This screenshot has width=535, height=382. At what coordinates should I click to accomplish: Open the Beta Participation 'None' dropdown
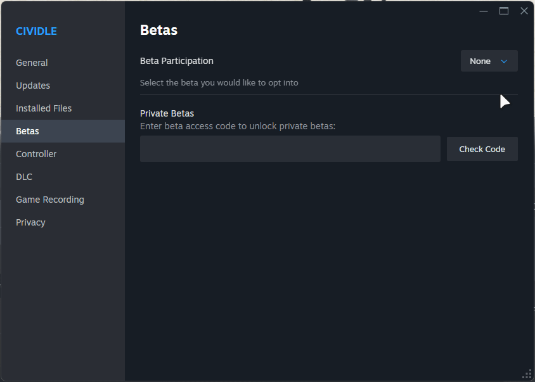489,61
